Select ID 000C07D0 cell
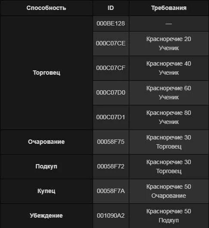The height and width of the screenshot is (228, 209). coord(111,92)
